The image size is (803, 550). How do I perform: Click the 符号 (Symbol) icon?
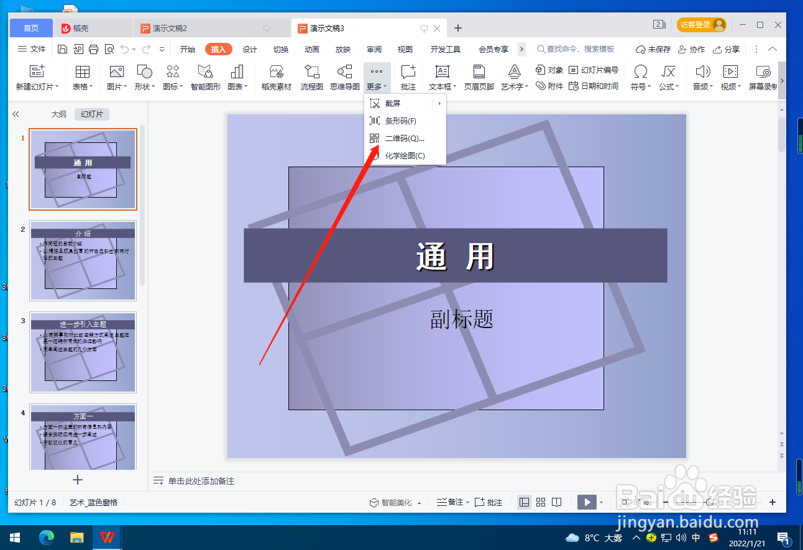pos(640,71)
